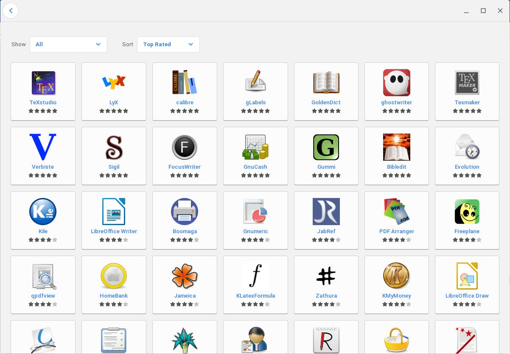This screenshot has width=510, height=354.
Task: Click the PDF Arranger icon
Action: pyautogui.click(x=397, y=212)
